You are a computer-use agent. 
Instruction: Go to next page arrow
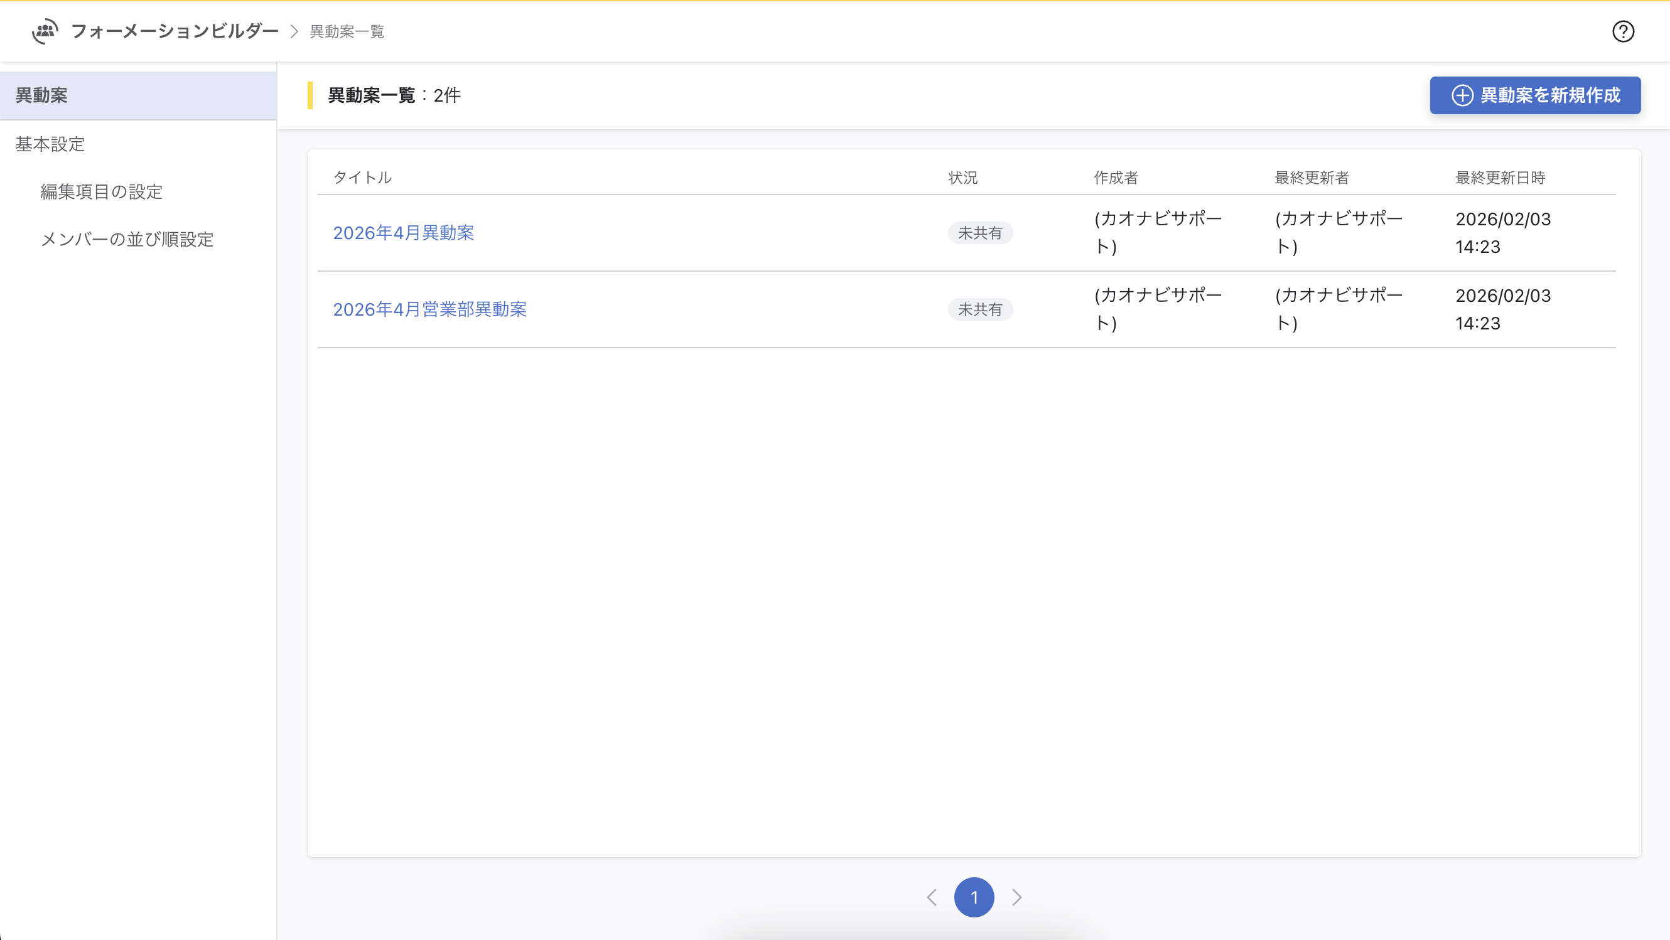1016,897
